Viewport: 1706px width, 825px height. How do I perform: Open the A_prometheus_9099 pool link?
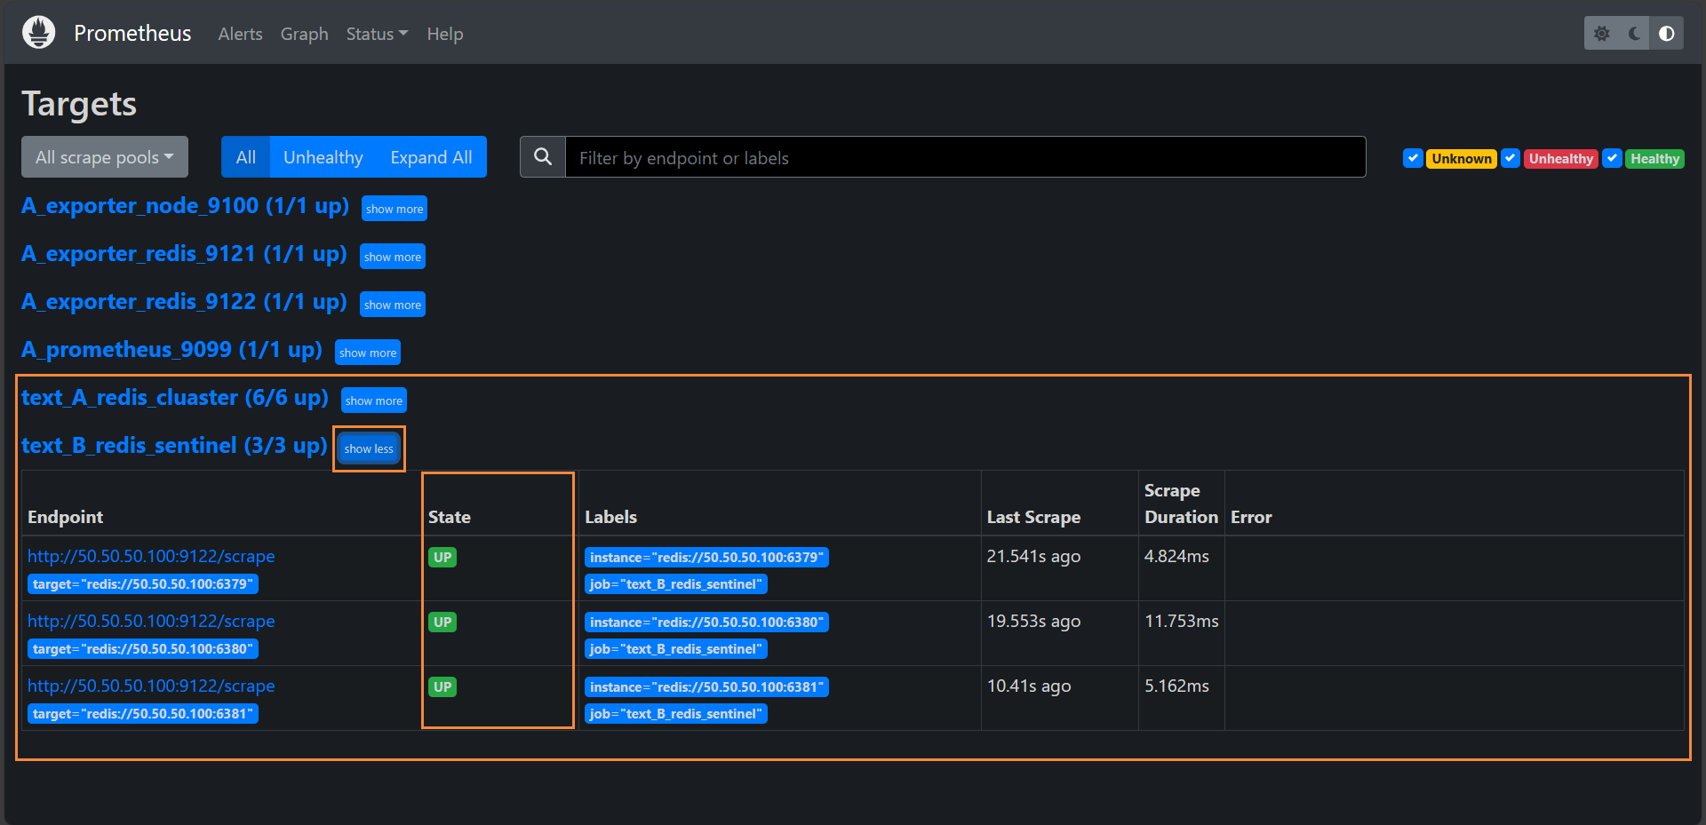coord(171,350)
